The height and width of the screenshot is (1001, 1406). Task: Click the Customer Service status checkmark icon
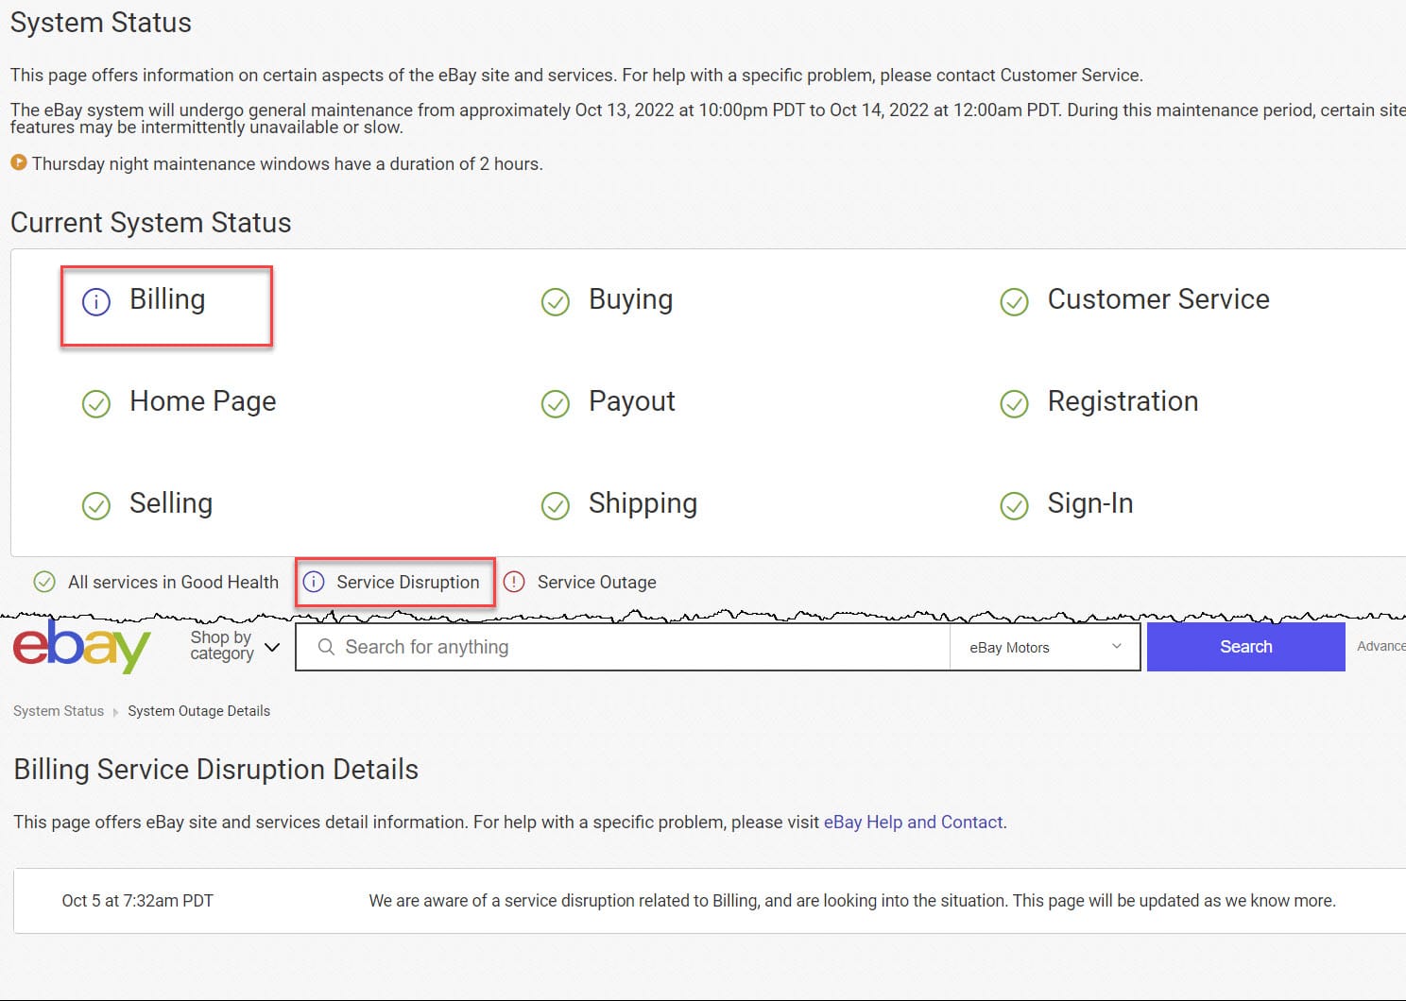tap(1014, 301)
